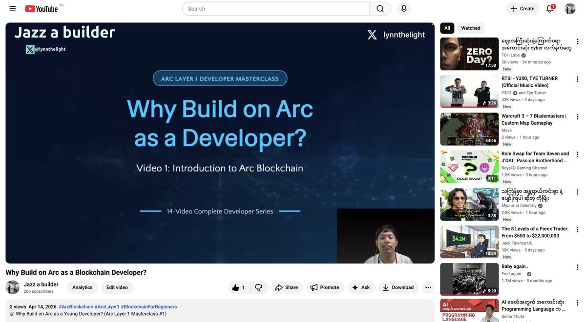Open the RTS! music video thumbnail
This screenshot has width=586, height=322.
469,92
